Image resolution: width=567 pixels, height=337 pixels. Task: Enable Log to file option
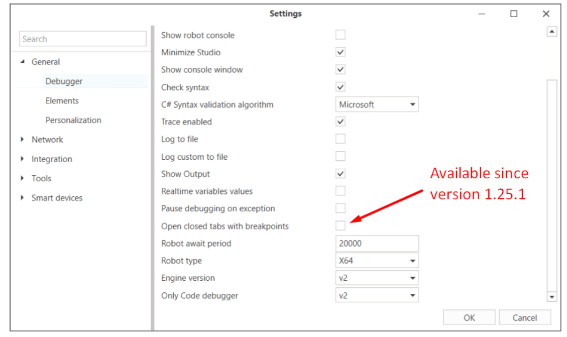pos(341,139)
